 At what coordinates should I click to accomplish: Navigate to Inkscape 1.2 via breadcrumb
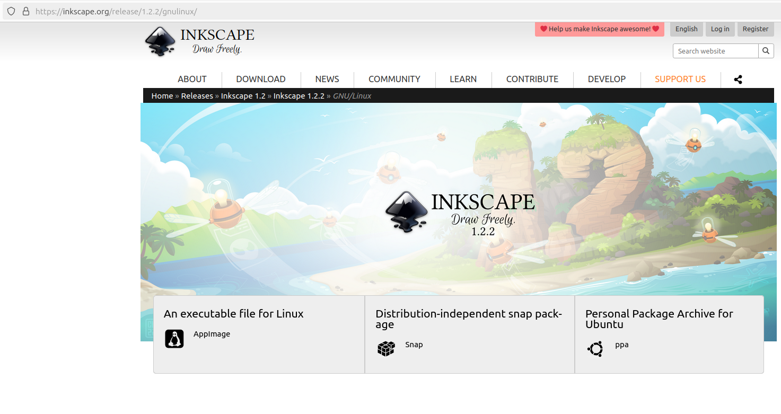[x=243, y=95]
